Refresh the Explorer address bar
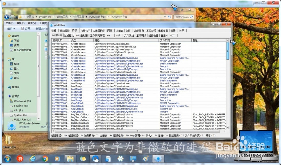This screenshot has height=165, width=281. (169, 17)
